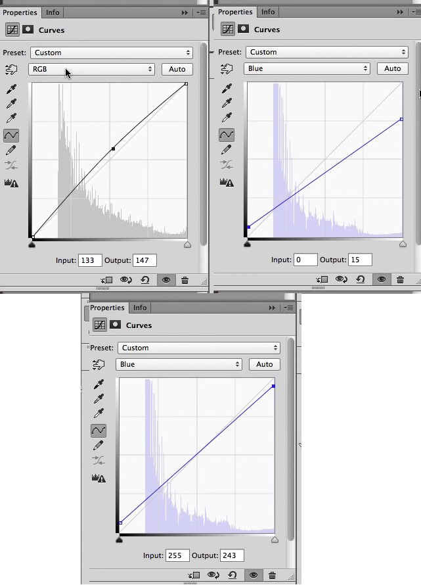This screenshot has height=585, width=421.
Task: View previous state icon in RGB panel
Action: click(126, 280)
